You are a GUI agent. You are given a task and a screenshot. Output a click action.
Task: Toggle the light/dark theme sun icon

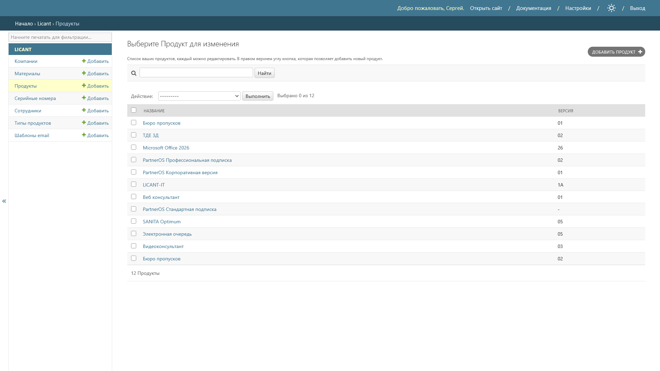pos(611,8)
